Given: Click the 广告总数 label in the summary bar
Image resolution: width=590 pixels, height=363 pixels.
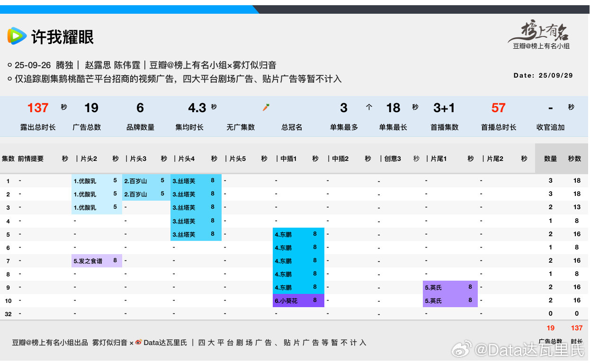Looking at the screenshot, I should (x=87, y=127).
